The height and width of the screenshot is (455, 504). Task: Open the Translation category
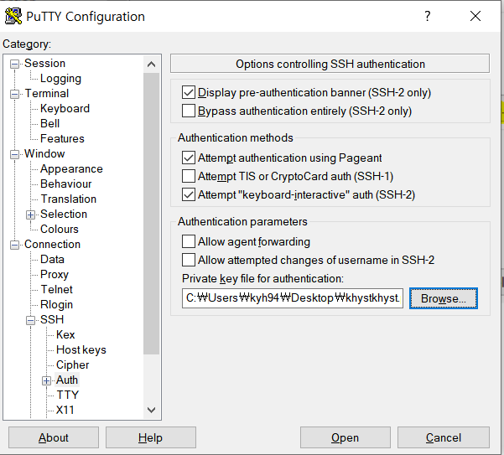pos(69,199)
